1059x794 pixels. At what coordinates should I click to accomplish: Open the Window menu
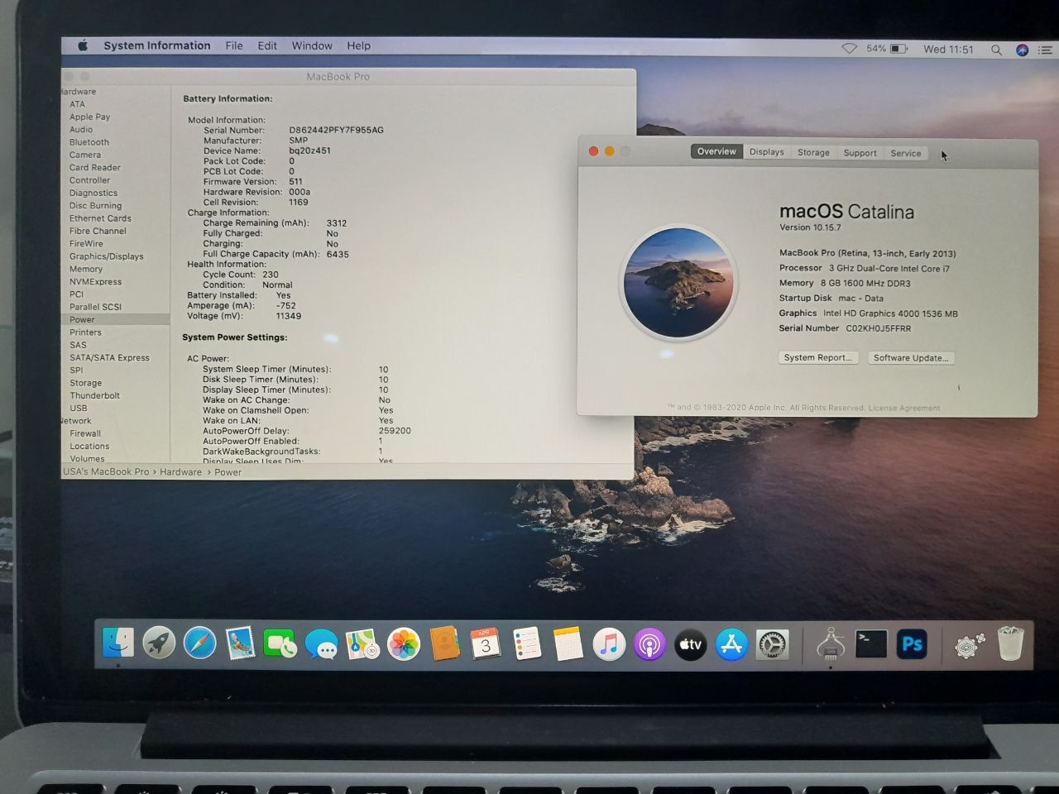pos(312,45)
